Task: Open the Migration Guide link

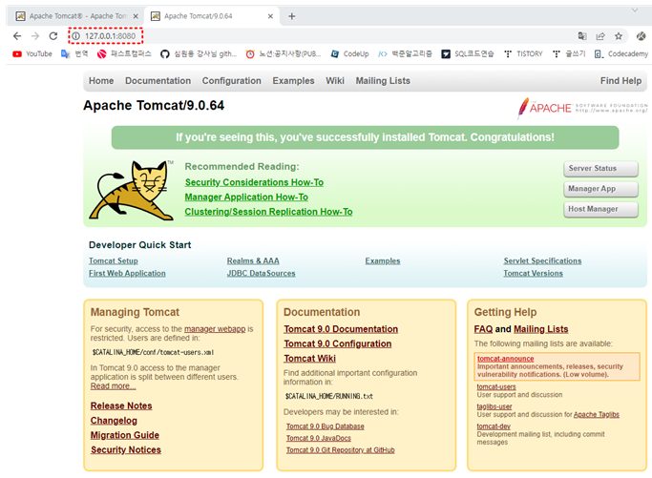Action: (x=125, y=435)
